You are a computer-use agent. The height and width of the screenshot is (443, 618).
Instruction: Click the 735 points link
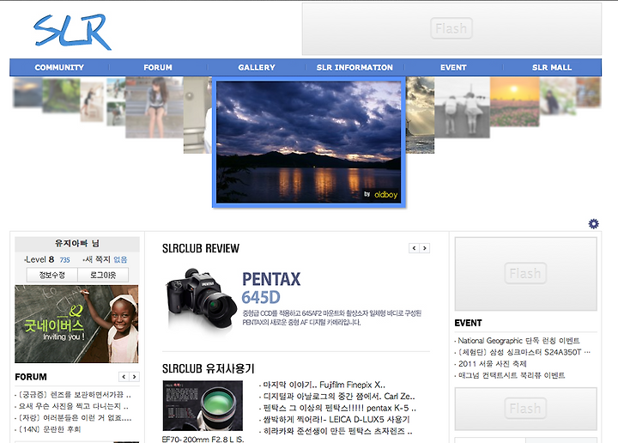click(65, 260)
